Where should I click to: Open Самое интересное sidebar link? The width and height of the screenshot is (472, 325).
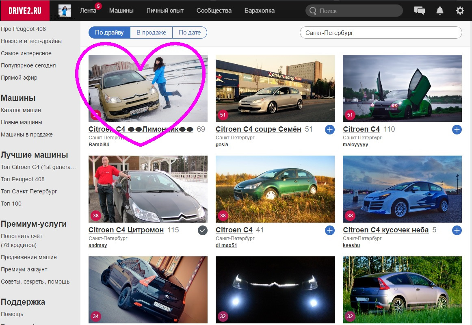(26, 53)
